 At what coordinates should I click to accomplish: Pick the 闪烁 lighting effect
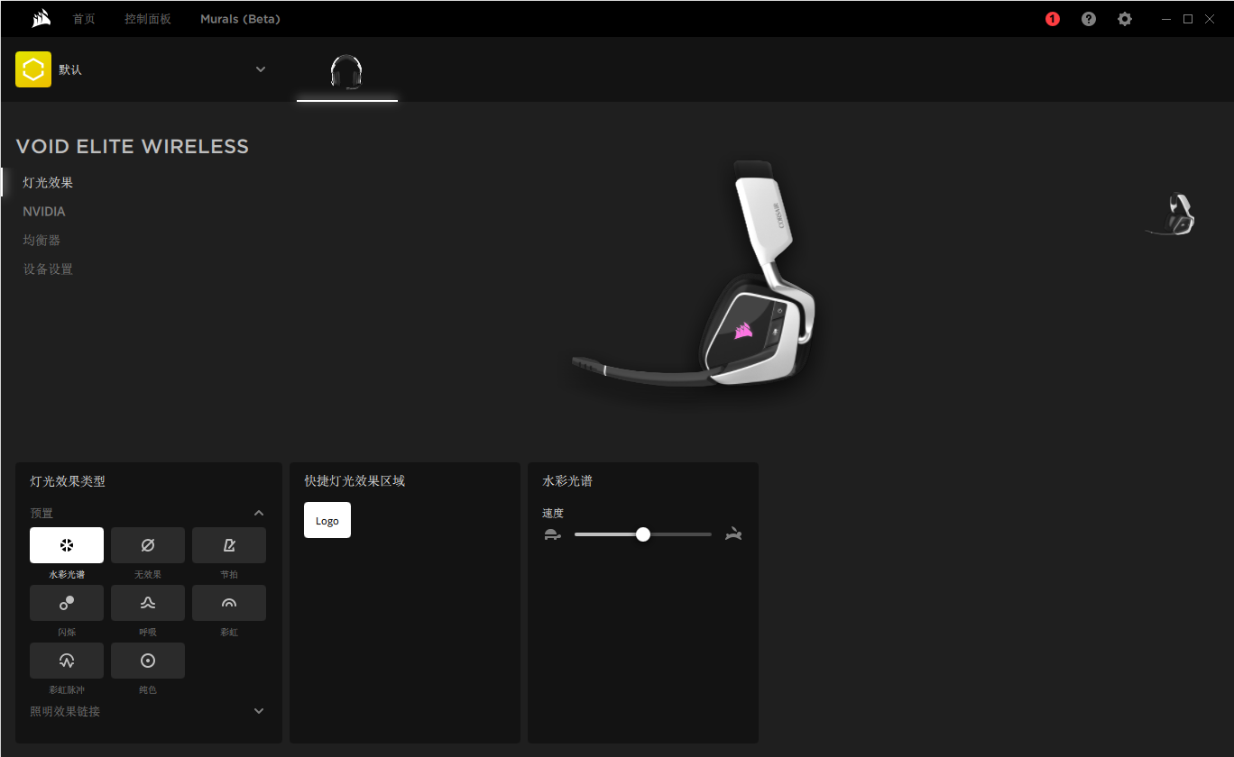(67, 603)
